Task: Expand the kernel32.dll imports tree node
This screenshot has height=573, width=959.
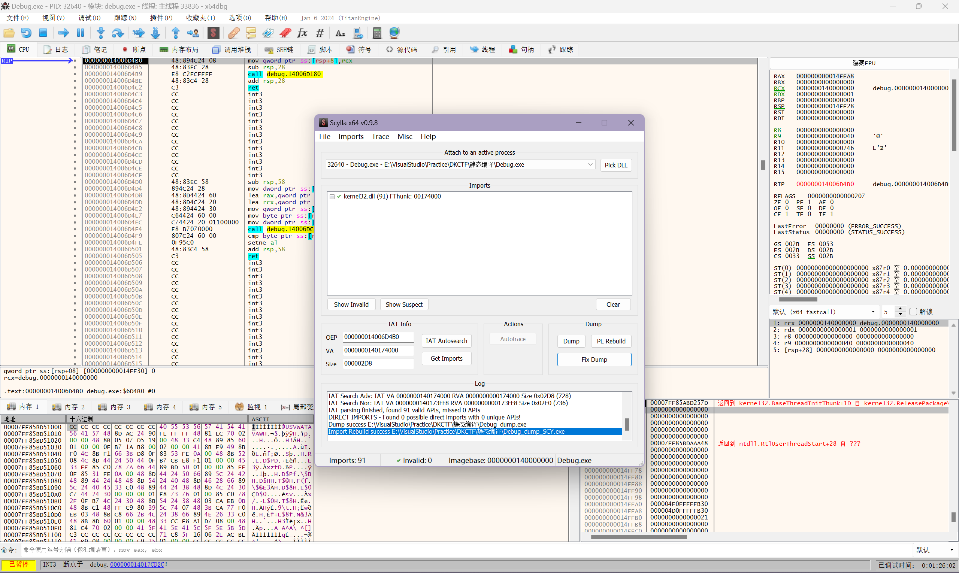Action: [x=332, y=197]
